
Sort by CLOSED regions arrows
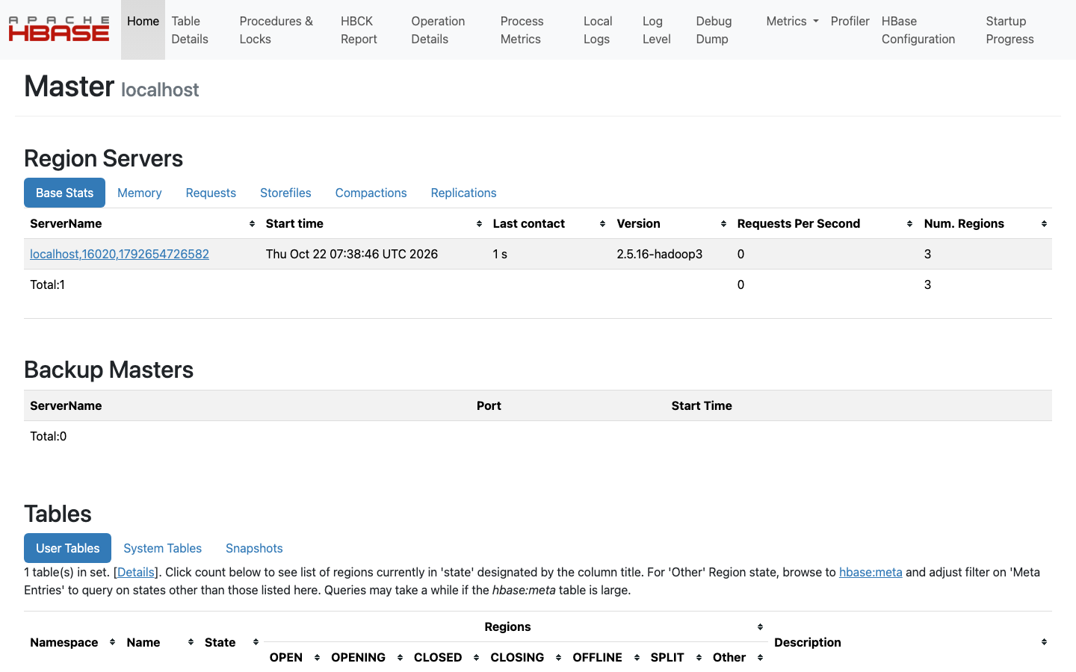coord(476,658)
